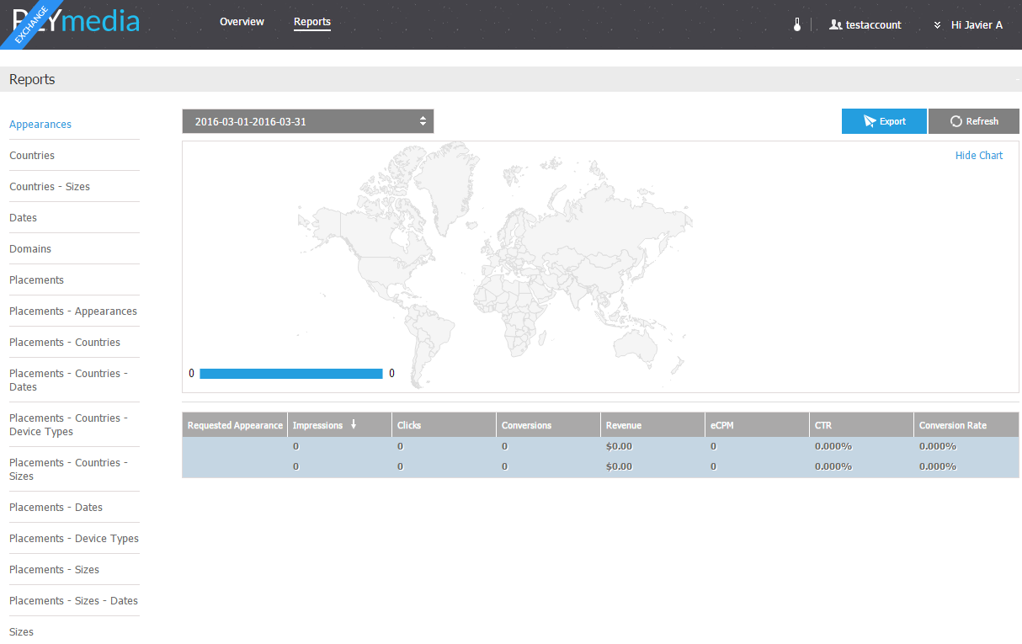Click the thermometer icon in the header
1022x644 pixels.
[x=796, y=24]
